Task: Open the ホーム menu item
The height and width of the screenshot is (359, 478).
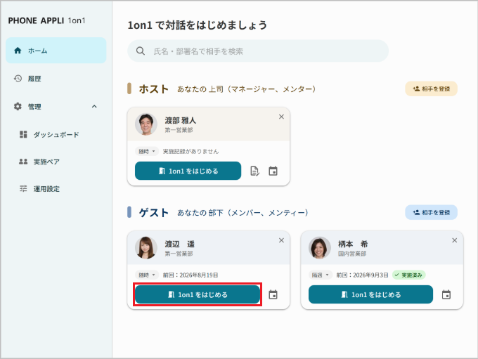Action: click(x=56, y=51)
